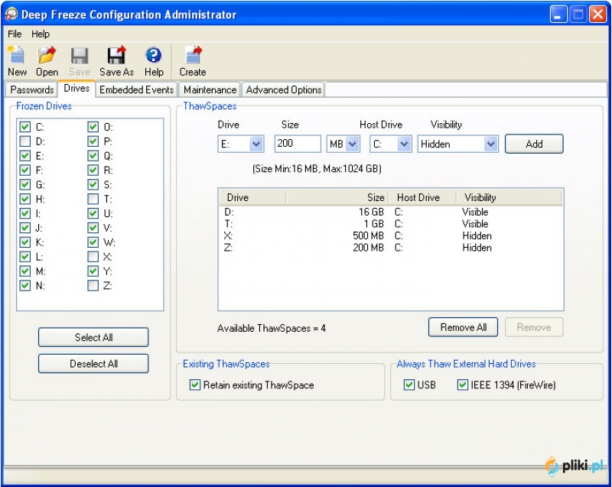Click the grayed Remove button
This screenshot has height=487, width=612.
pyautogui.click(x=534, y=327)
